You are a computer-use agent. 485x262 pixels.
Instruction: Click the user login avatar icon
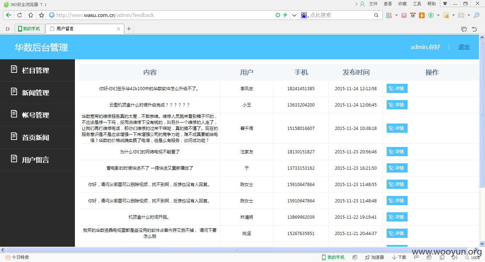pyautogui.click(x=362, y=4)
